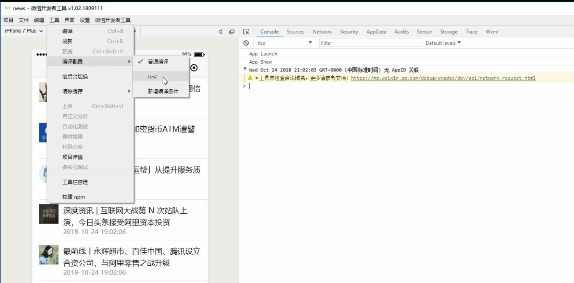Toggle the simulator mute speaker icon
Screen dimensions: 574x283
pyautogui.click(x=220, y=32)
